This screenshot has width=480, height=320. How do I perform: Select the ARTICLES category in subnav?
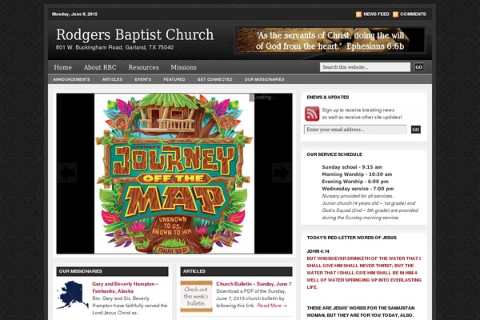(x=112, y=79)
